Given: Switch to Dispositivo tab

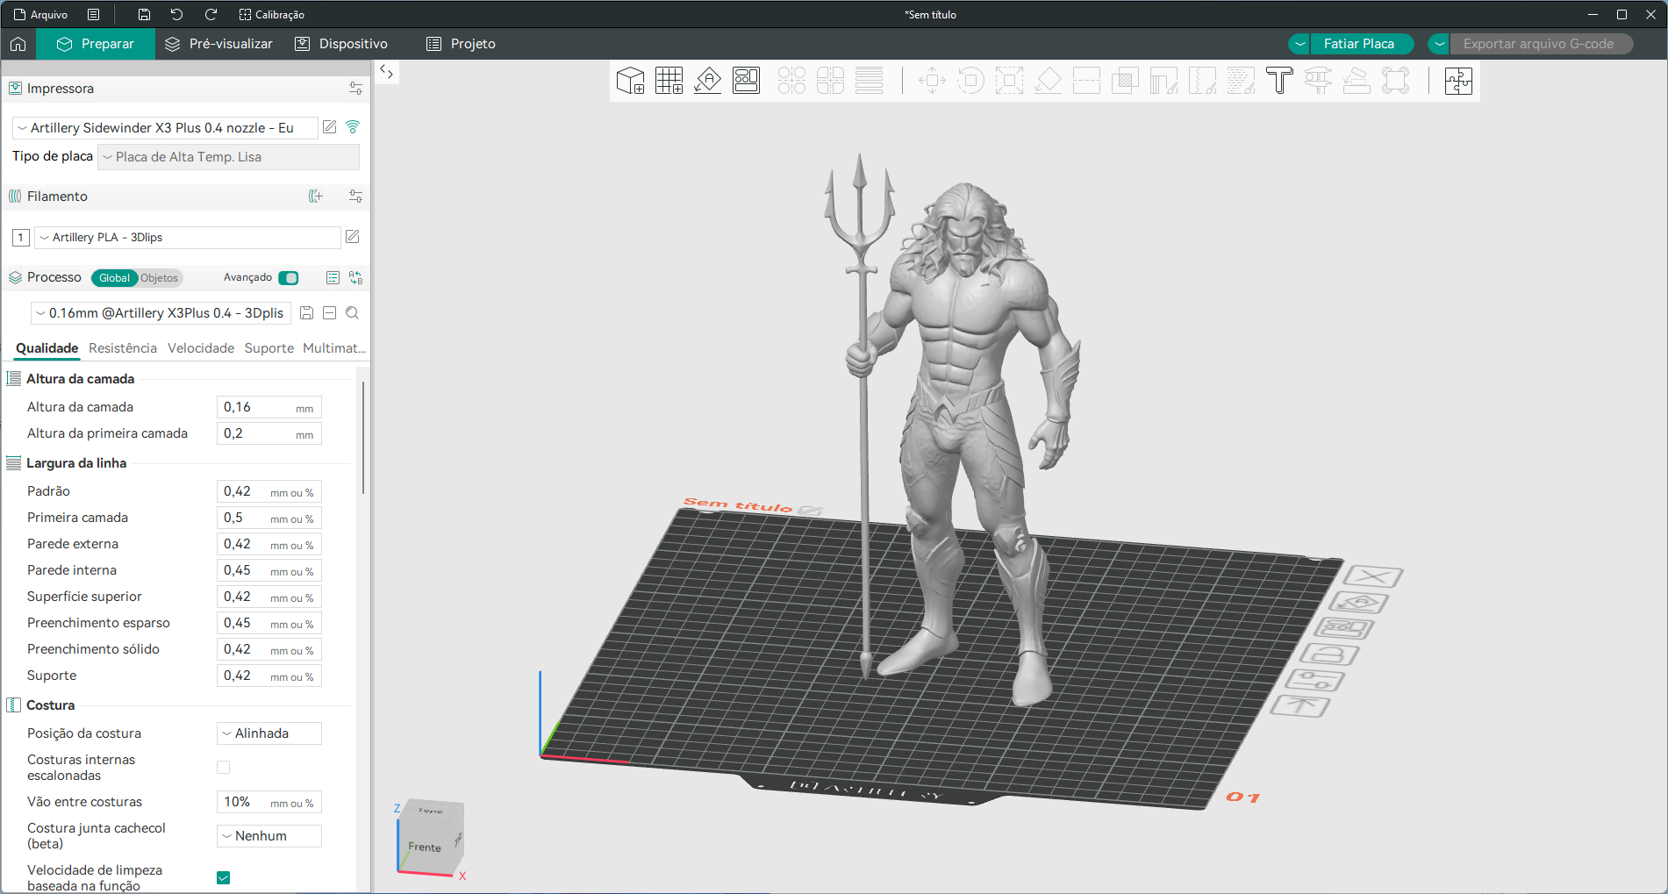Looking at the screenshot, I should coord(341,44).
